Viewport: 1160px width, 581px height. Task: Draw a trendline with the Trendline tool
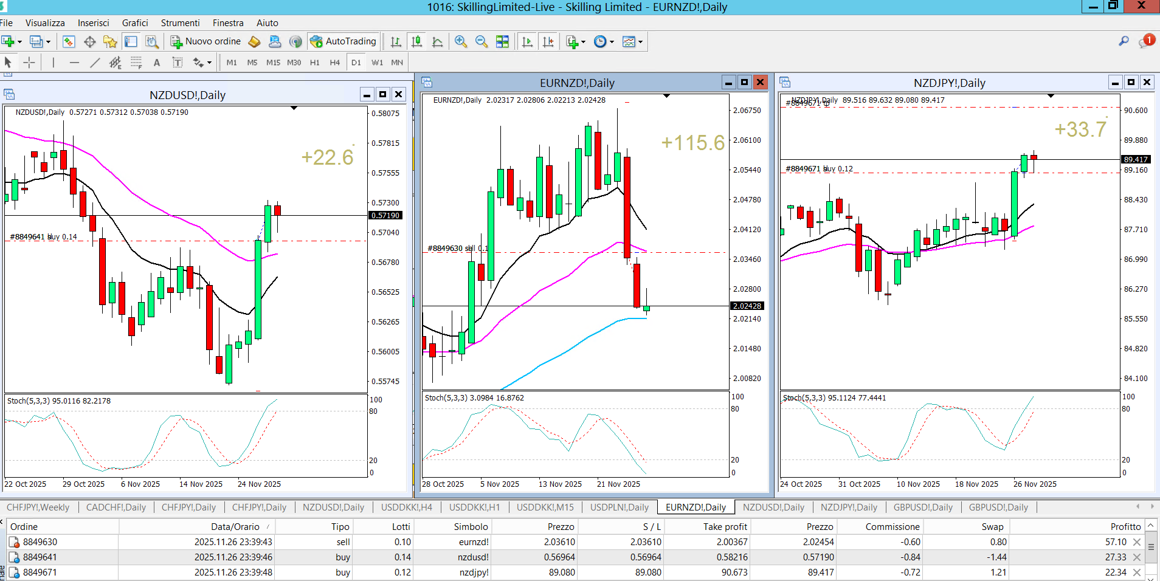(x=95, y=63)
